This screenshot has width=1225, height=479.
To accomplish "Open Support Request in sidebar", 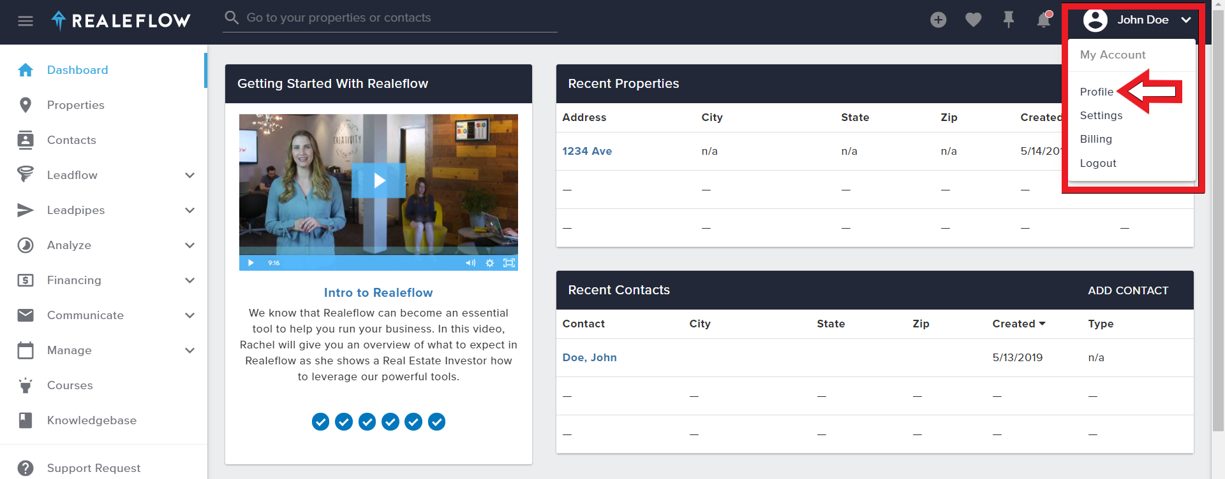I will [93, 468].
